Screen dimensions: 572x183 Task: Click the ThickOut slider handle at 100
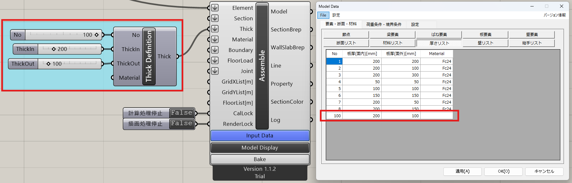coord(48,64)
